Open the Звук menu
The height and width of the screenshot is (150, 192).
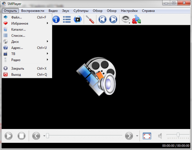(x=66, y=11)
